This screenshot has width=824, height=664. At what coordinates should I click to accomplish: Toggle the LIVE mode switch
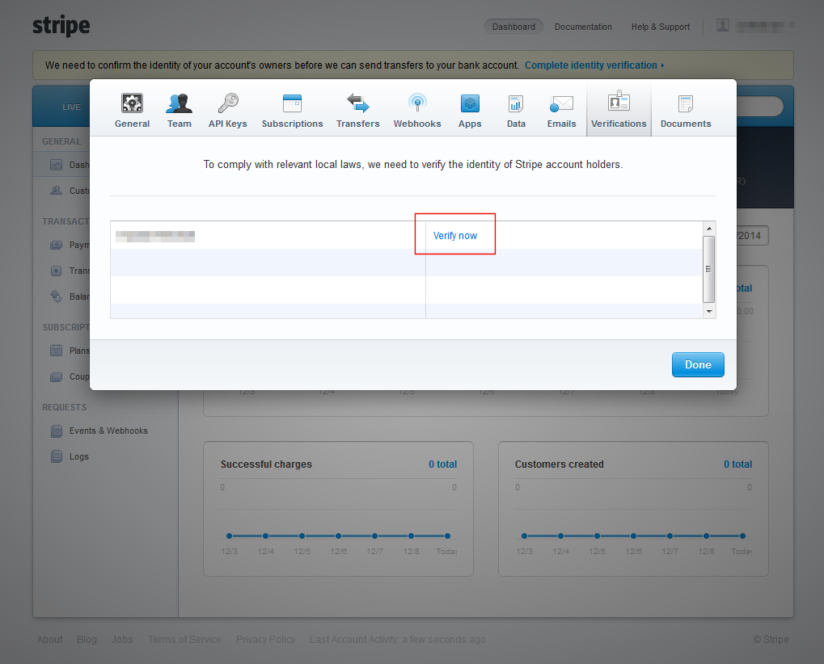coord(71,107)
